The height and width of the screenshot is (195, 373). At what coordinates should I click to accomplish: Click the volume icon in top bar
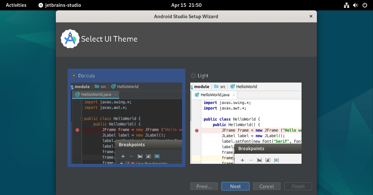355,5
